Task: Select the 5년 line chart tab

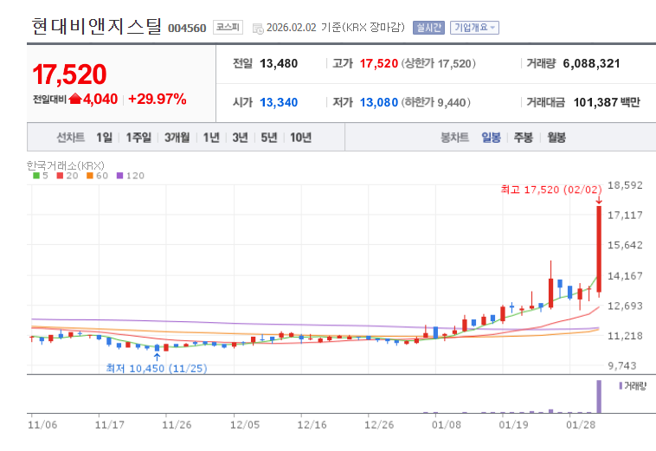Action: tap(269, 138)
